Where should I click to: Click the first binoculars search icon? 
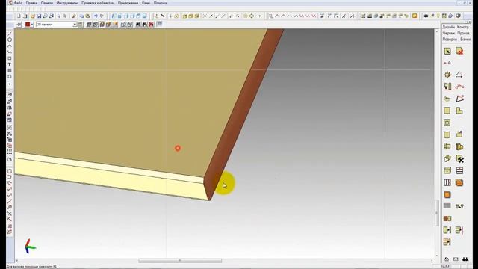coord(138,25)
